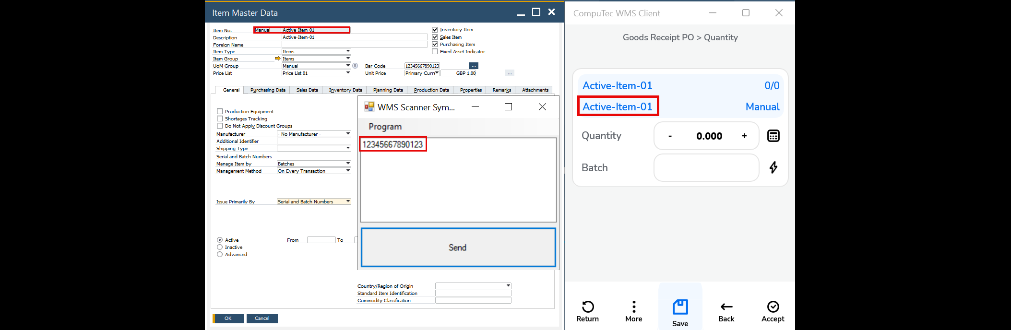Uncheck the Purchasing Item checkbox
Viewport: 1011px width, 330px height.
point(435,44)
